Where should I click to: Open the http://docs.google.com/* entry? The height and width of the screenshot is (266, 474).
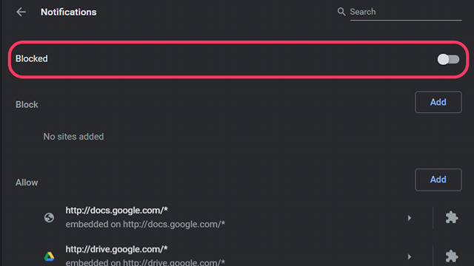(x=117, y=210)
